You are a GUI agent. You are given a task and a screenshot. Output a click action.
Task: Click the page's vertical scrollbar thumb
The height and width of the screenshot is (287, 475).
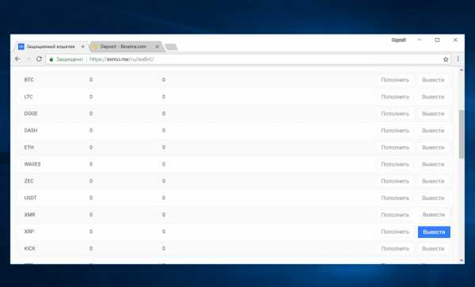[462, 134]
